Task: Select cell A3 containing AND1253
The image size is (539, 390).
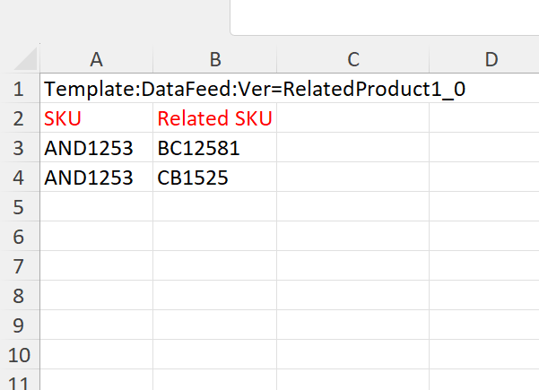Action: 97,147
